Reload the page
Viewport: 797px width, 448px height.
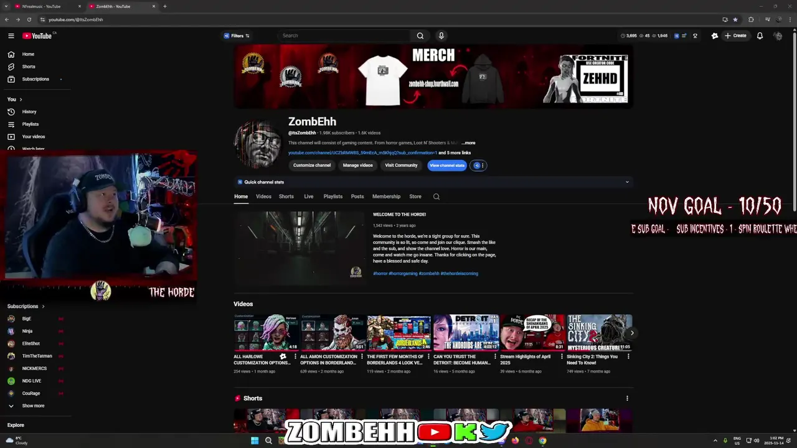coord(29,19)
